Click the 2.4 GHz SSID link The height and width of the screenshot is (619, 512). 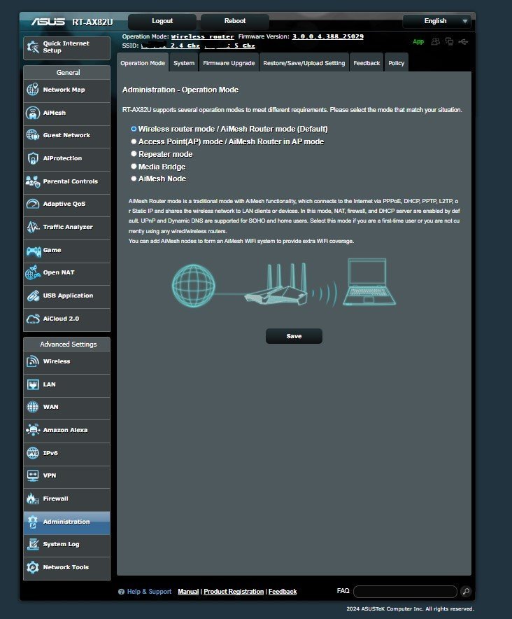click(x=171, y=46)
